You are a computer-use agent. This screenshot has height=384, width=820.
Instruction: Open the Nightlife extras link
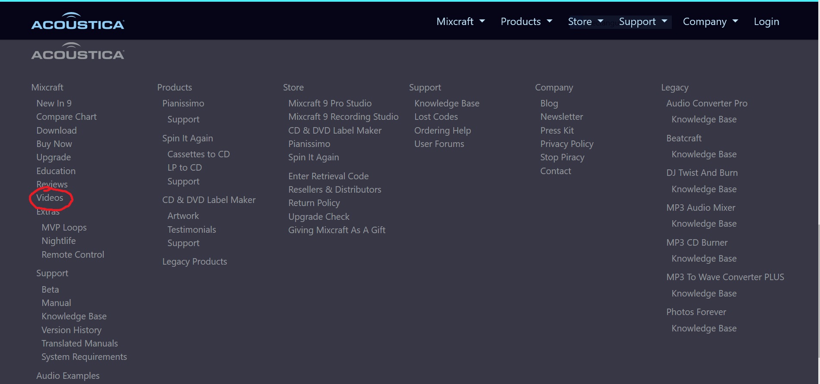pyautogui.click(x=58, y=241)
